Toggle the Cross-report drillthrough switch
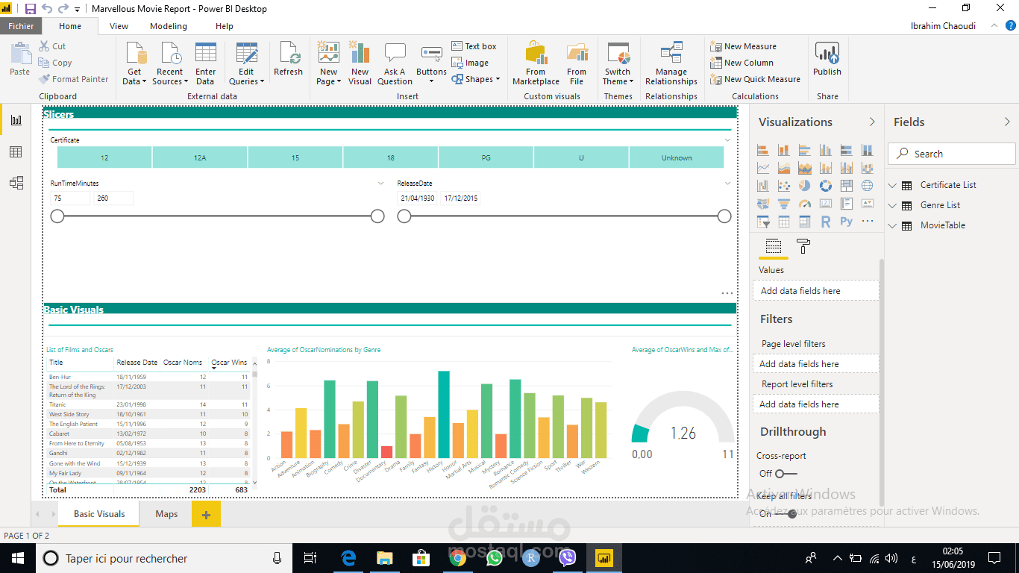The image size is (1019, 573). coord(786,474)
